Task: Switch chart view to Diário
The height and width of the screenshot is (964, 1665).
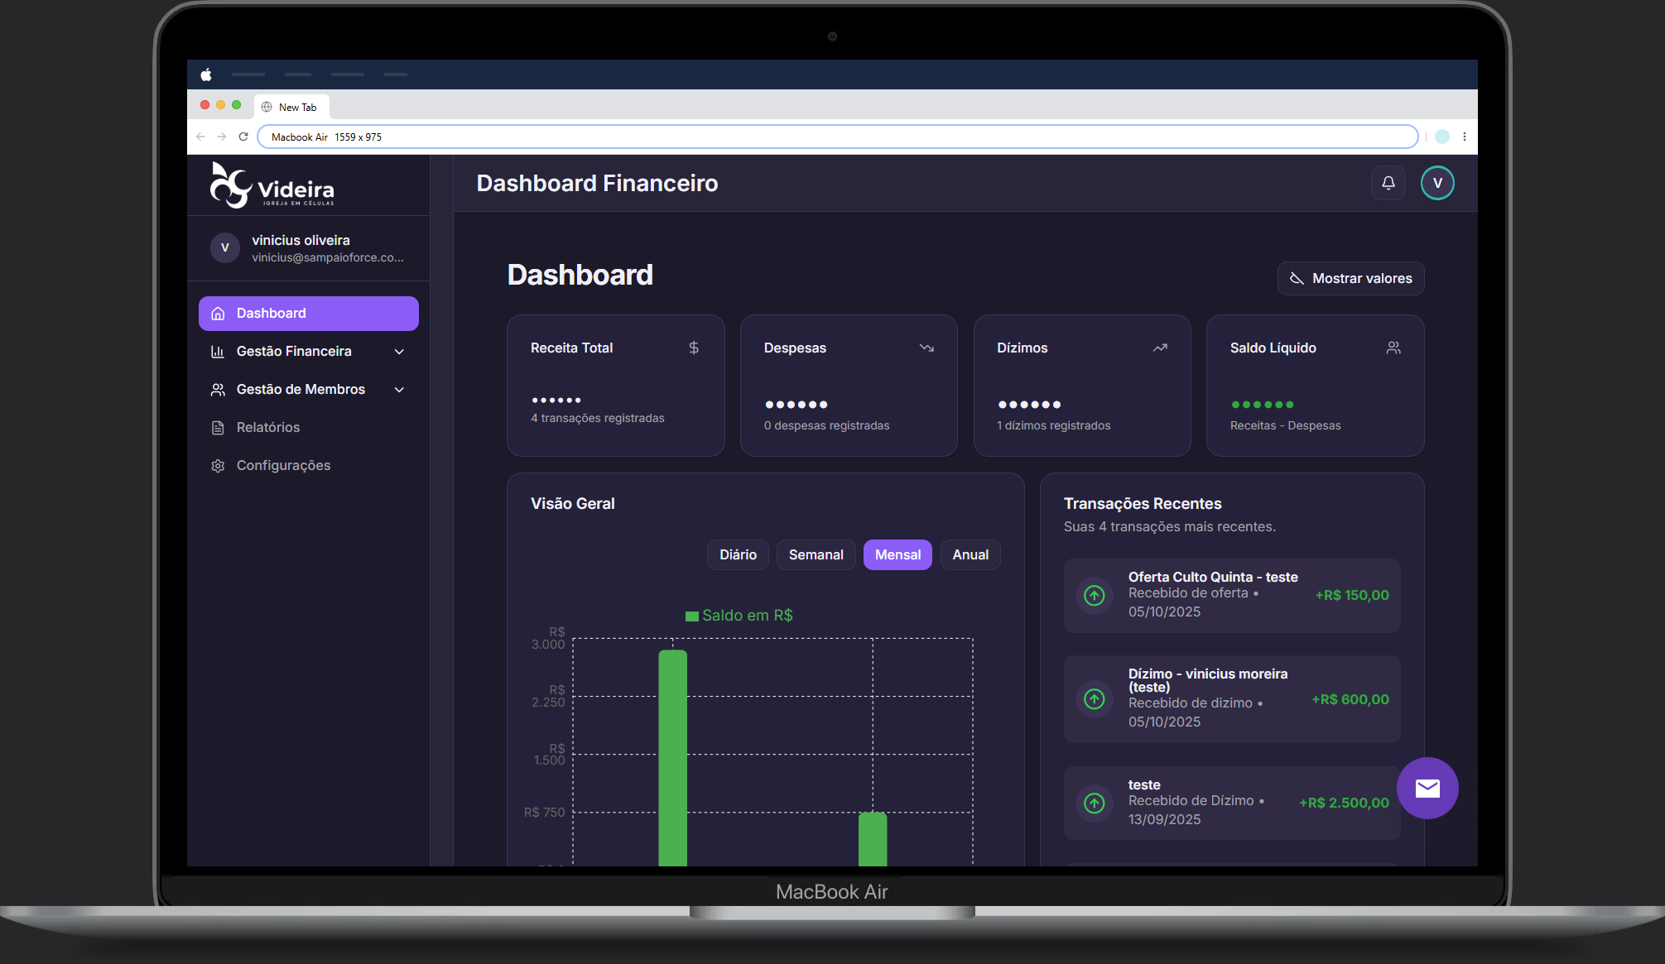Action: tap(738, 554)
